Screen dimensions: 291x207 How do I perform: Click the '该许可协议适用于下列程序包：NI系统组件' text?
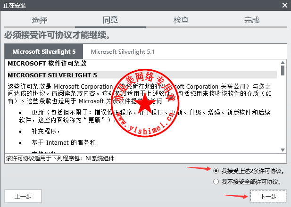tap(60, 158)
